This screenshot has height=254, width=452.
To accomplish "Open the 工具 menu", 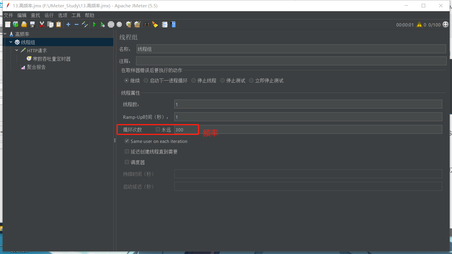I will (x=76, y=15).
